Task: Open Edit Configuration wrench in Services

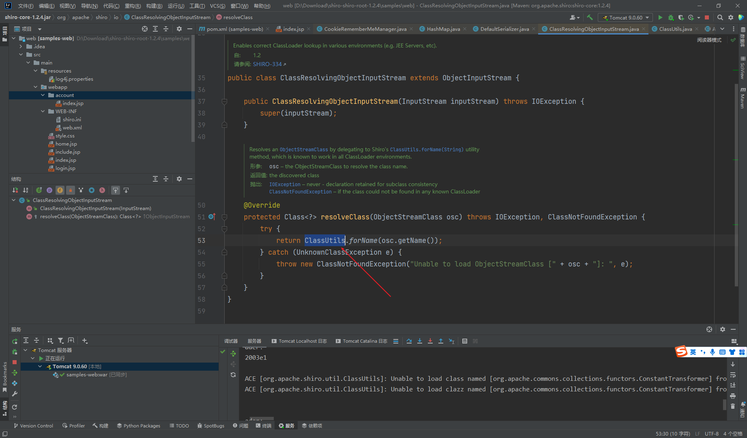Action: tap(15, 394)
